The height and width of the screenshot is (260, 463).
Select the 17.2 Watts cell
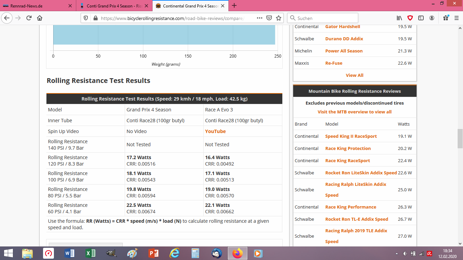point(164,160)
